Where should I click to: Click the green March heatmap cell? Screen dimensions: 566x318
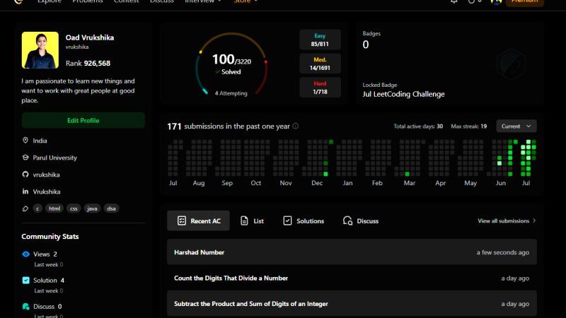(x=408, y=174)
